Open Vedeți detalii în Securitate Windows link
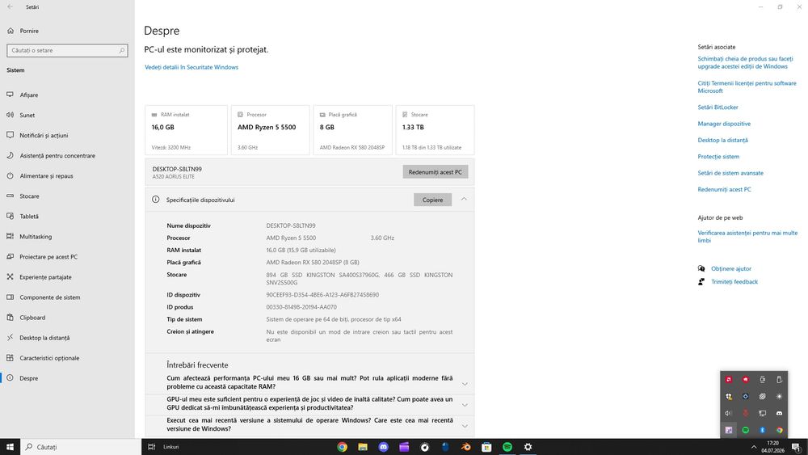The width and height of the screenshot is (808, 455). click(x=191, y=67)
